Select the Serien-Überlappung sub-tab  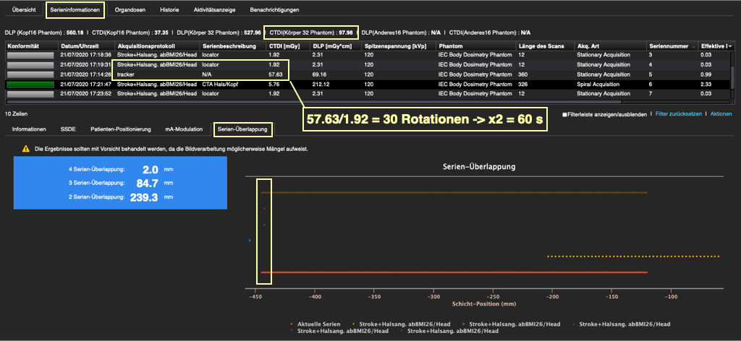coord(242,129)
